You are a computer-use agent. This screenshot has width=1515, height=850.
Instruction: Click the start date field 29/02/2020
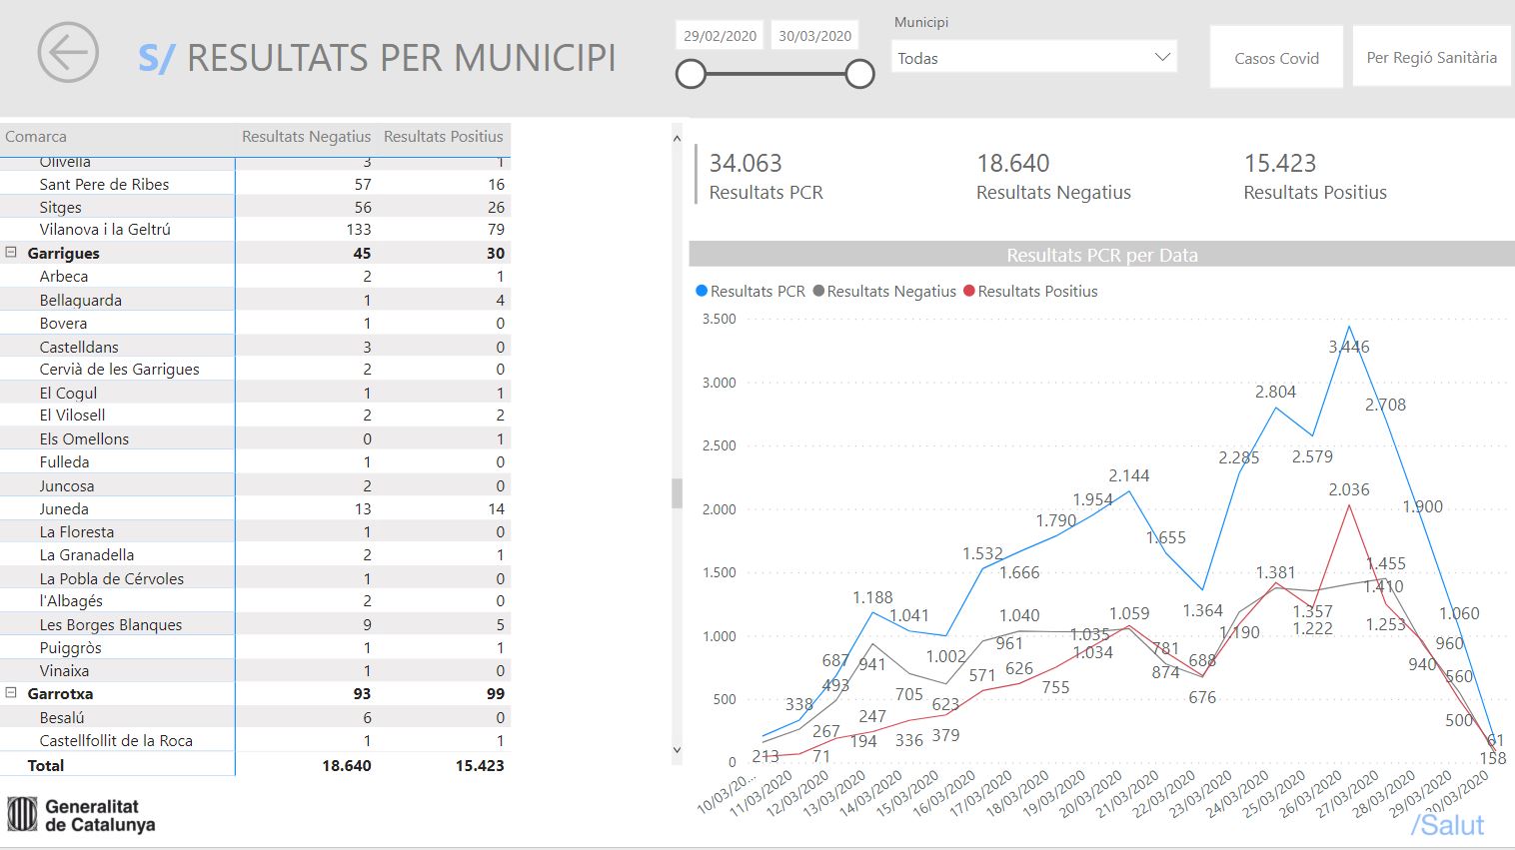point(720,36)
